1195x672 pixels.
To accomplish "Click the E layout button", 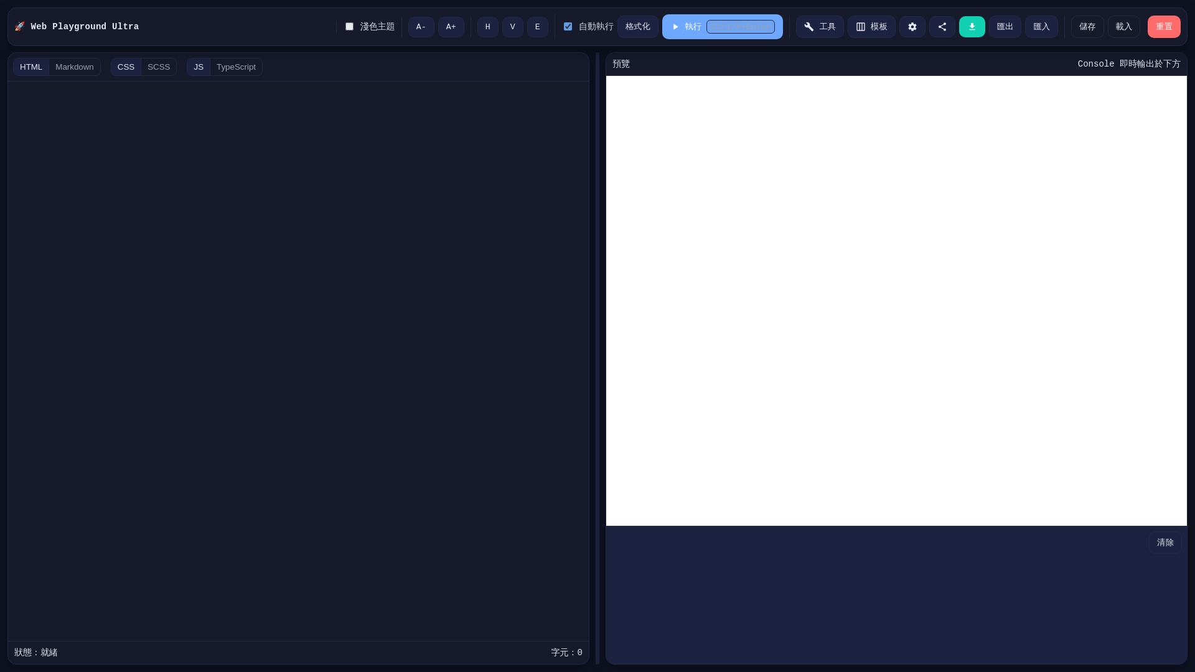I will coord(538,27).
